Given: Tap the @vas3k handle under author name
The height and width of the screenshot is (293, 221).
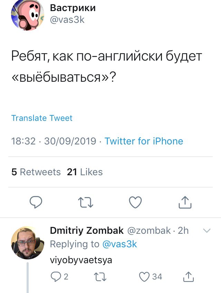Looking at the screenshot, I should [x=67, y=20].
